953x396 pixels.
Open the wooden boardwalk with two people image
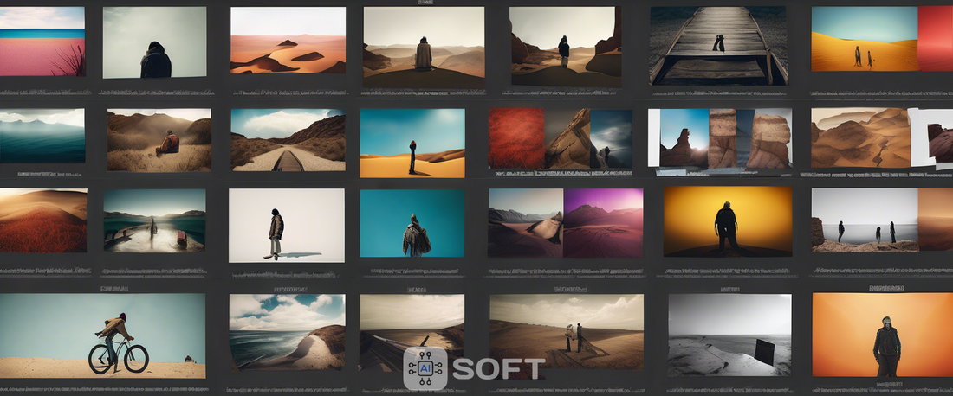click(x=719, y=46)
